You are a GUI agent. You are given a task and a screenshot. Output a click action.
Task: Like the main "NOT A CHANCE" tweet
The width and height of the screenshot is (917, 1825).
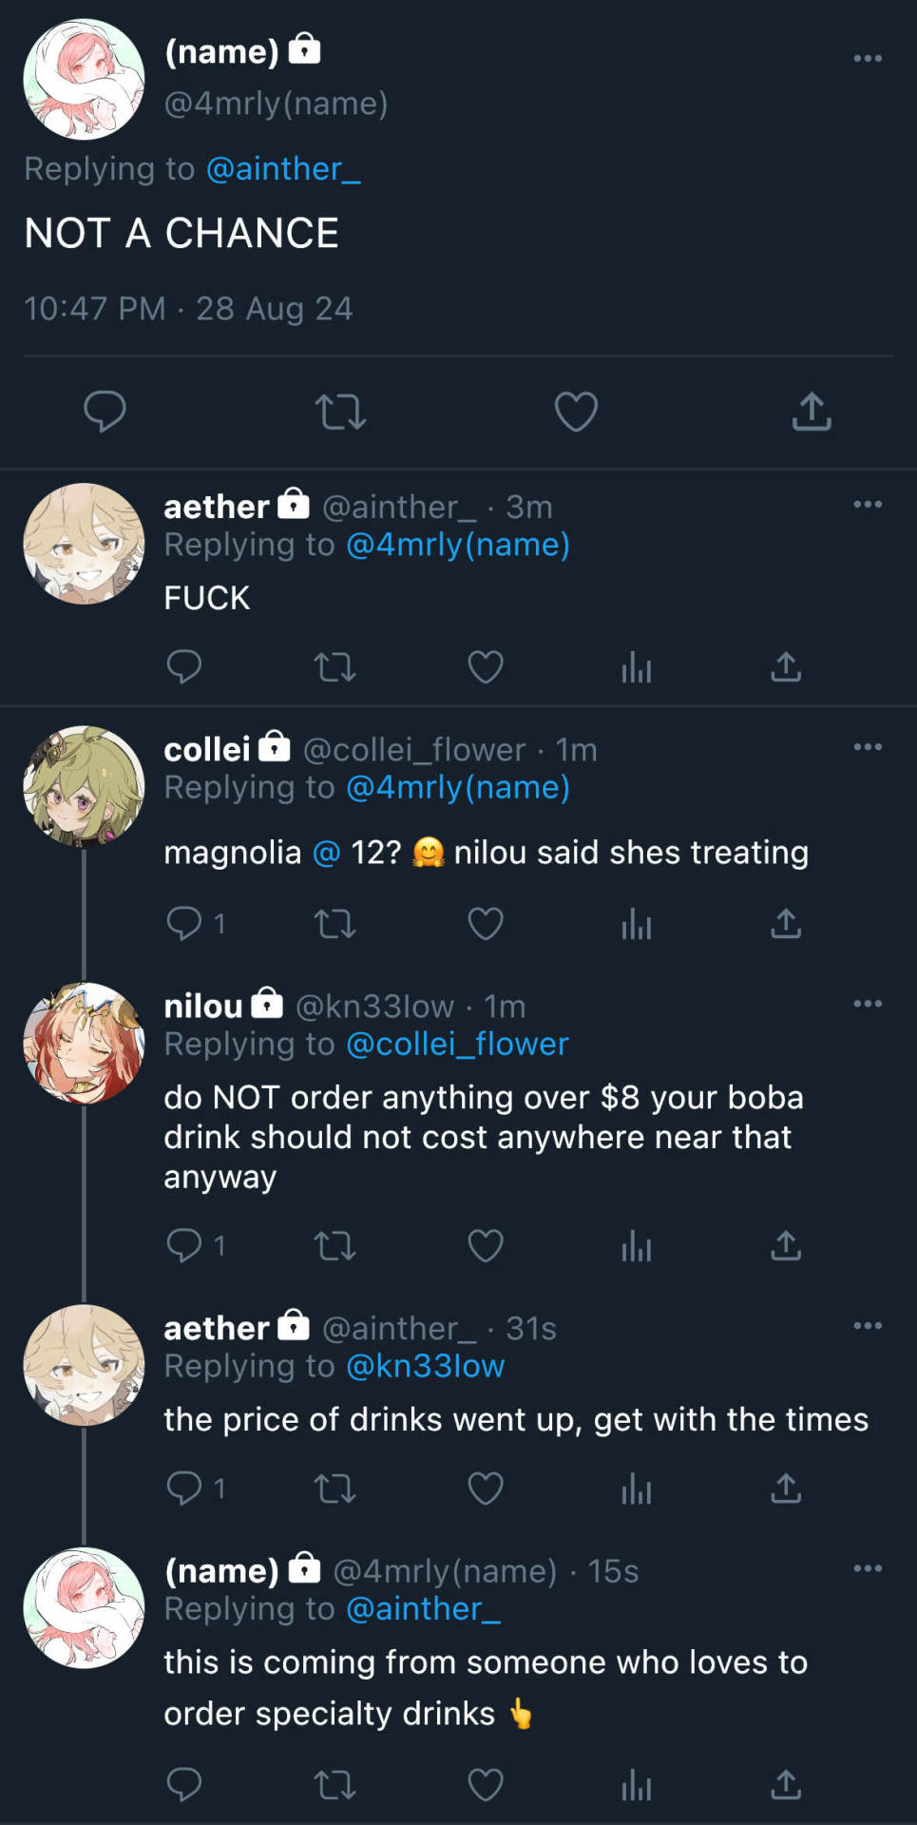tap(576, 412)
